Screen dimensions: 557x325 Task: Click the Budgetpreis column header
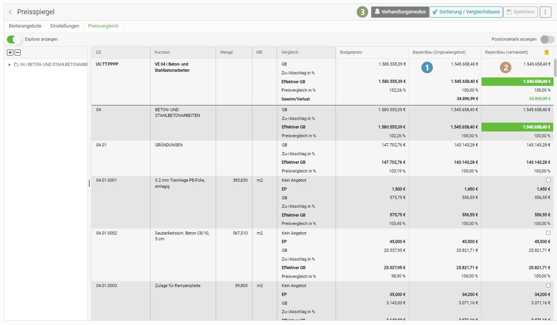tap(372, 52)
